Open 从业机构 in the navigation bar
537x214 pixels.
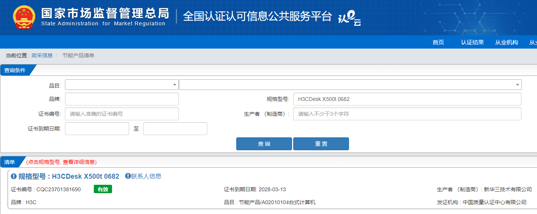(x=507, y=42)
